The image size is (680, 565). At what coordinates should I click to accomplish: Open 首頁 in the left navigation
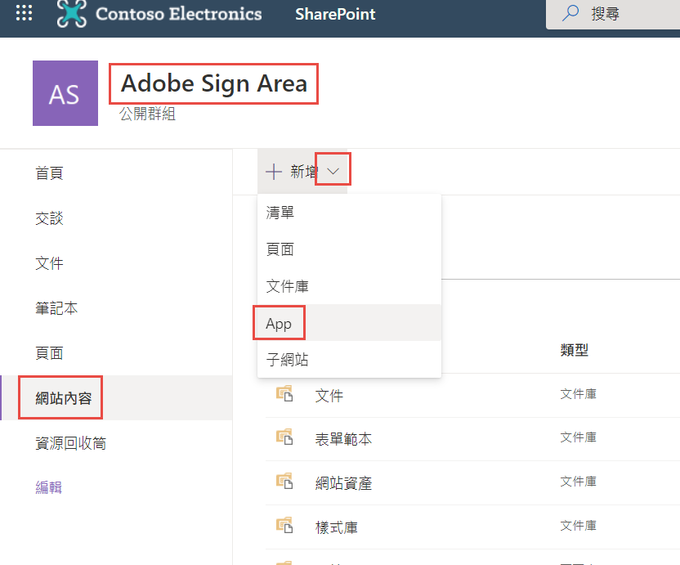49,173
